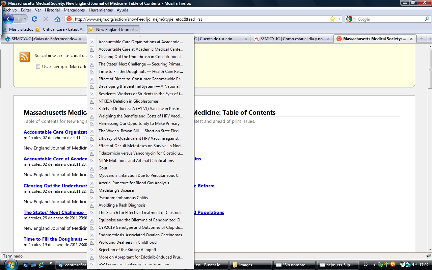Show more quick launch icons chevron
Screen dimensions: 432x270
point(51,263)
